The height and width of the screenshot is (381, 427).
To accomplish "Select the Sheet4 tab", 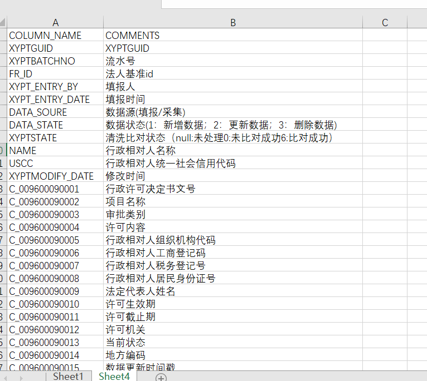I will click(x=114, y=377).
